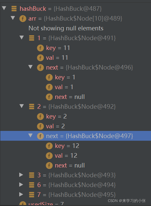Collapse the hashBuck root variable
Image resolution: width=151 pixels, height=206 pixels.
coord(4,8)
